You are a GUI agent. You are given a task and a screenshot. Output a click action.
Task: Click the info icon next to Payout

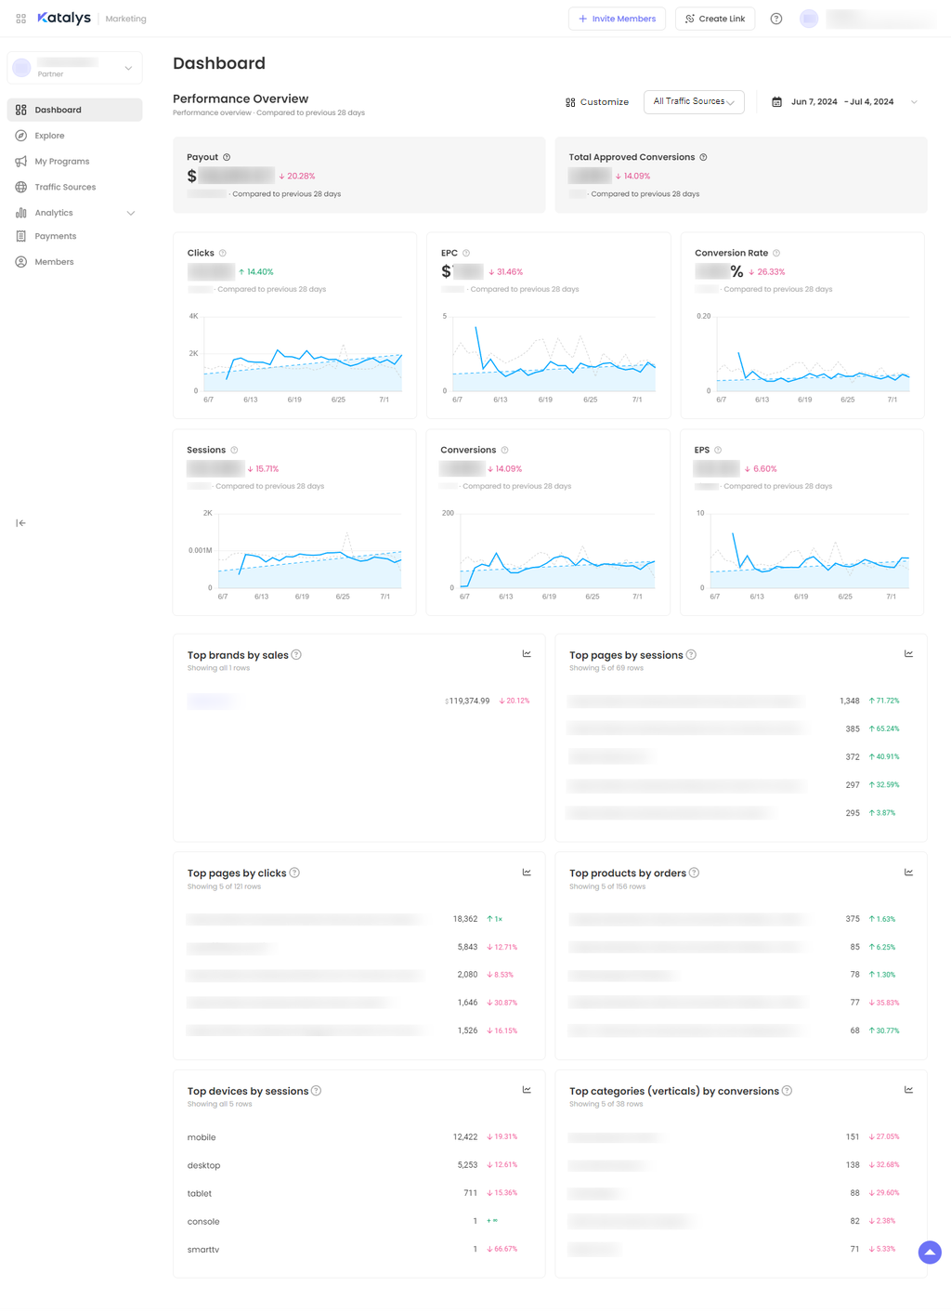click(227, 157)
